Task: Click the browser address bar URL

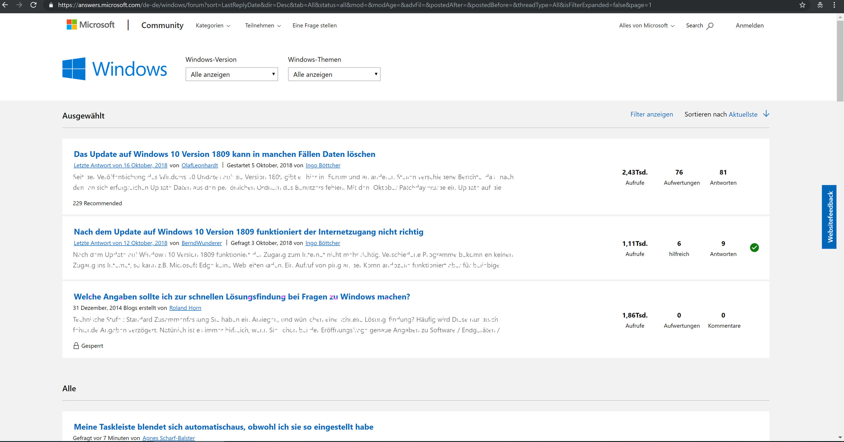Action: click(x=354, y=5)
